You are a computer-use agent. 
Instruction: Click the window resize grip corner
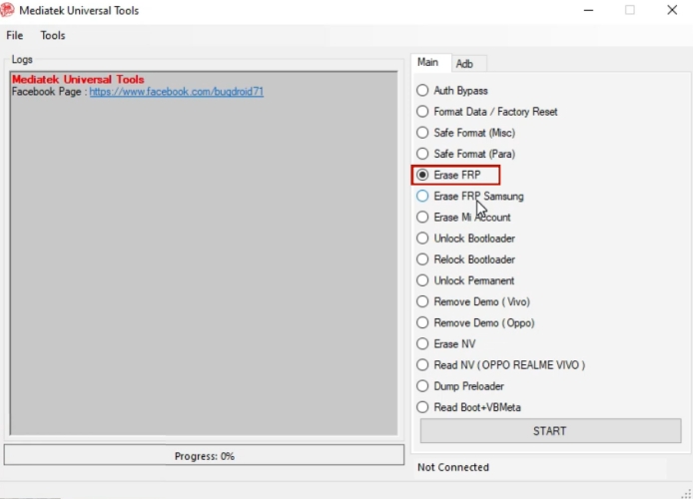tap(687, 494)
